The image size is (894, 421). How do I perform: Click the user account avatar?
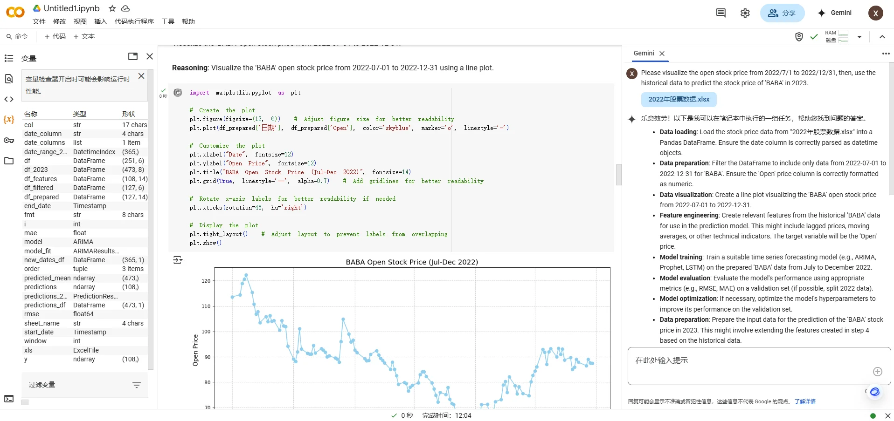(875, 13)
